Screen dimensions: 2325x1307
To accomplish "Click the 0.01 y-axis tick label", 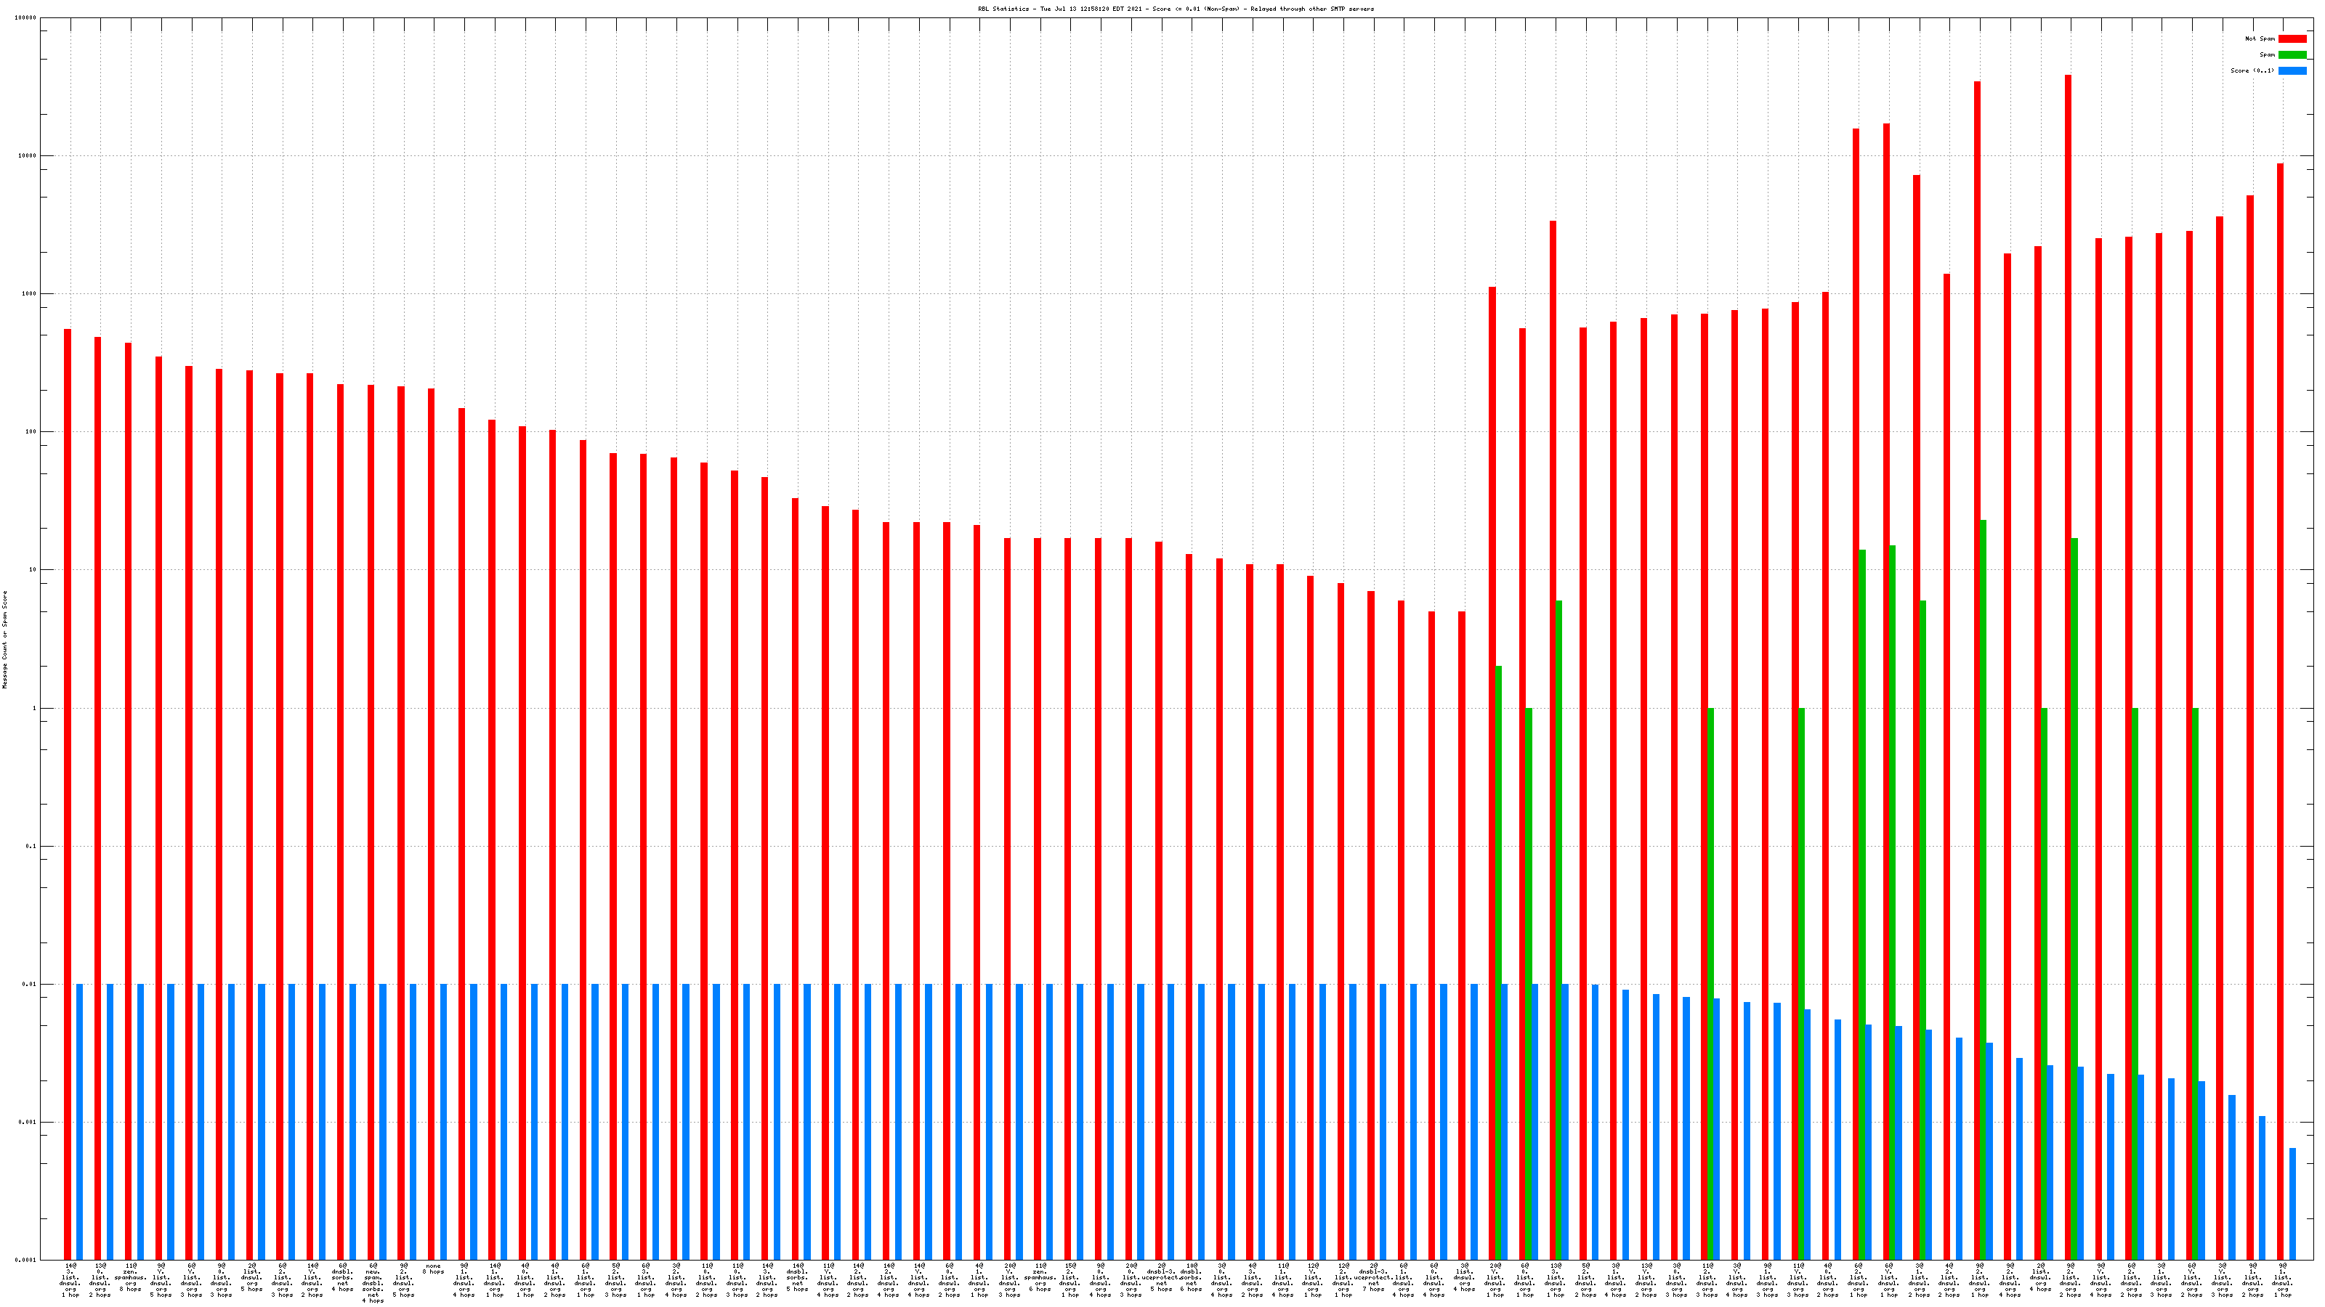I will pos(31,984).
